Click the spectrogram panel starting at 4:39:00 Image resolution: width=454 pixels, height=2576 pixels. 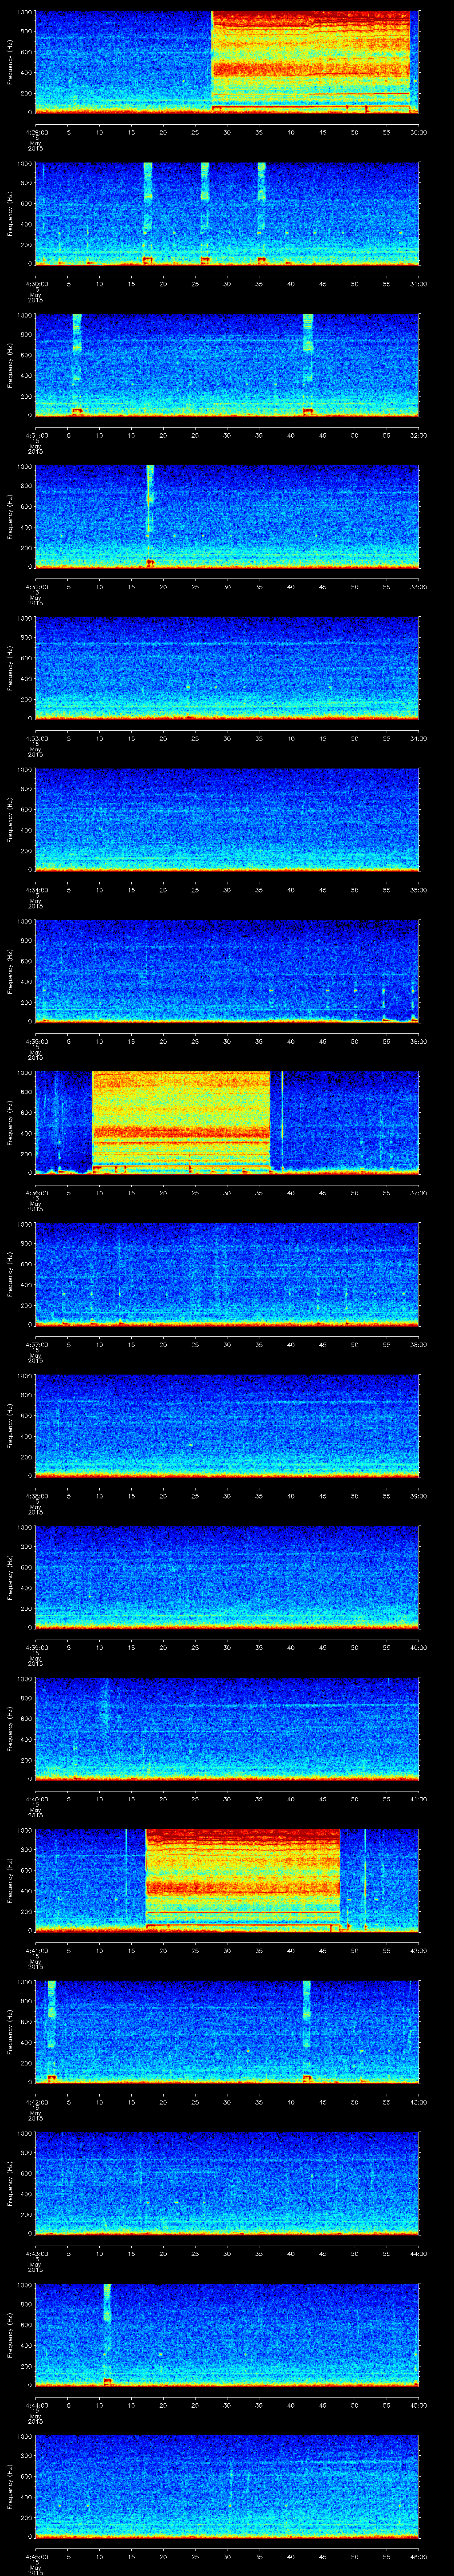[227, 1576]
